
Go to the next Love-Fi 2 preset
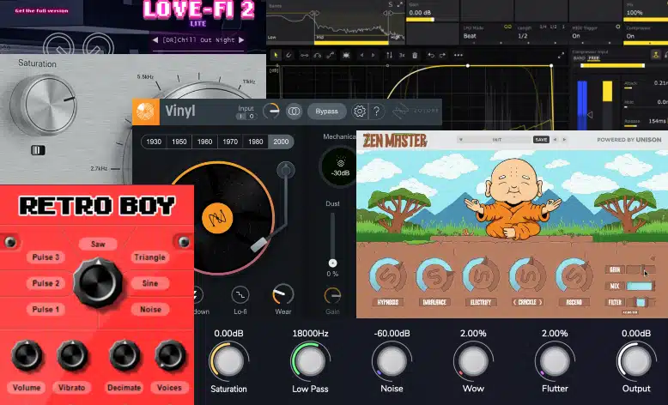(241, 40)
